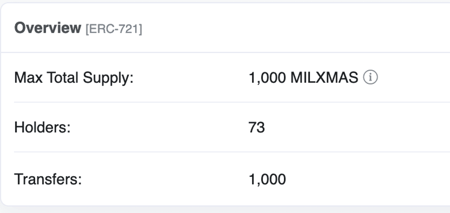
Task: Click the info icon beside MILXMAS supply
Action: [x=370, y=77]
